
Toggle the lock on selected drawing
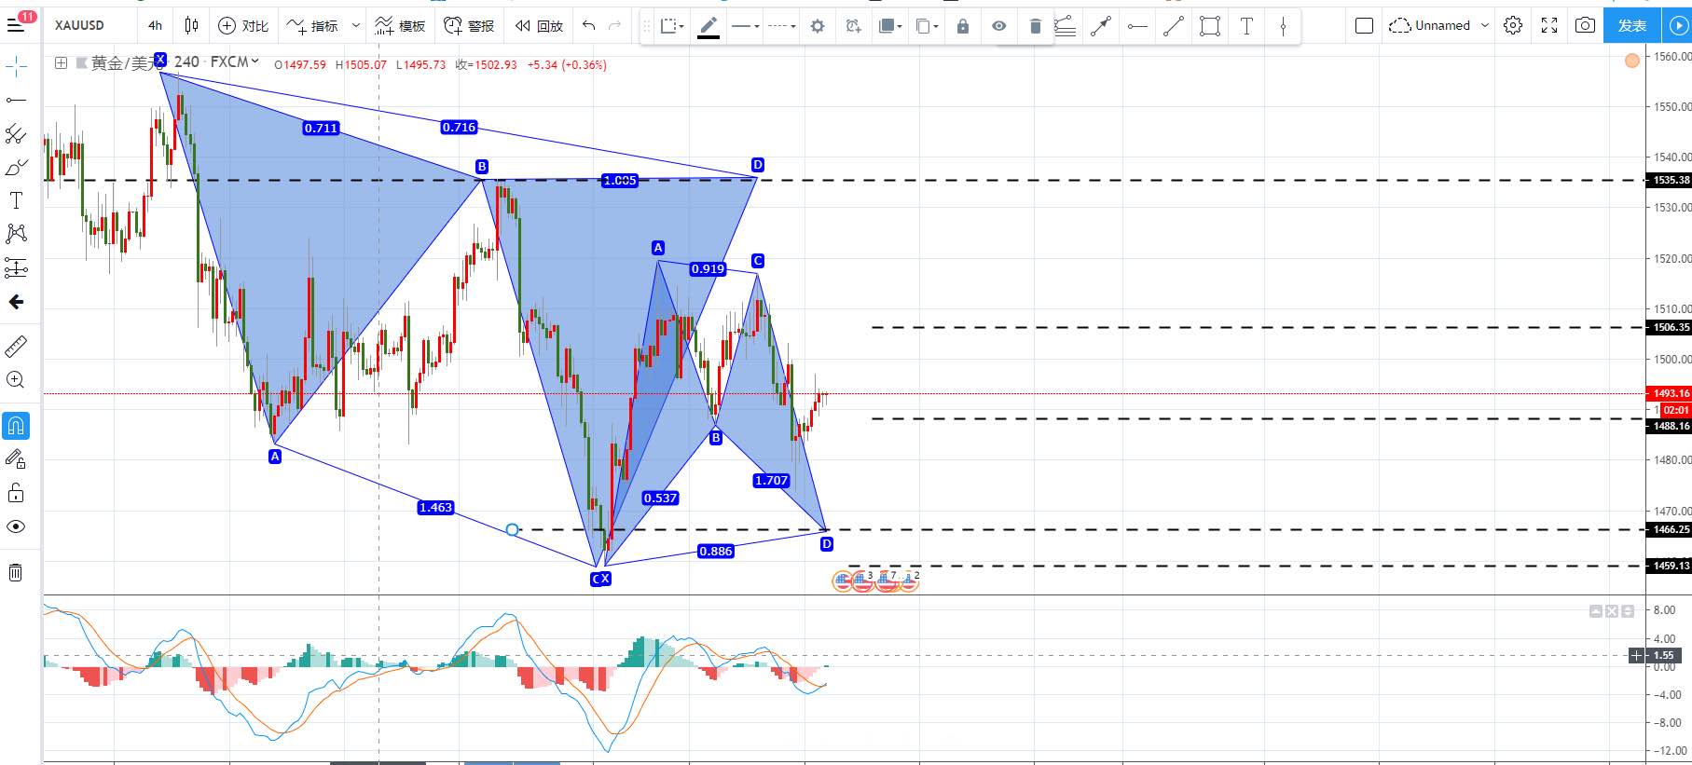pyautogui.click(x=963, y=26)
